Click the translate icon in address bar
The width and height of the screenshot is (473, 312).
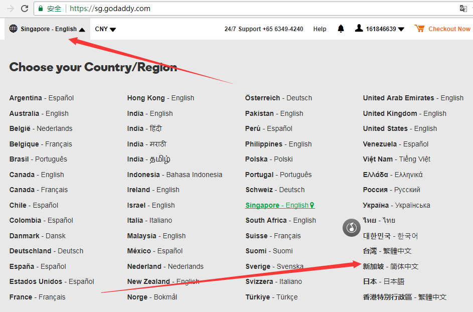(463, 9)
